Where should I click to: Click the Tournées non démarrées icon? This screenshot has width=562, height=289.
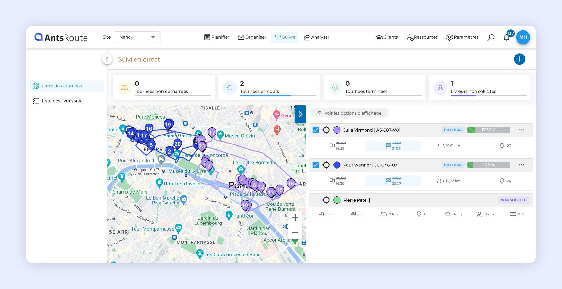coord(125,88)
